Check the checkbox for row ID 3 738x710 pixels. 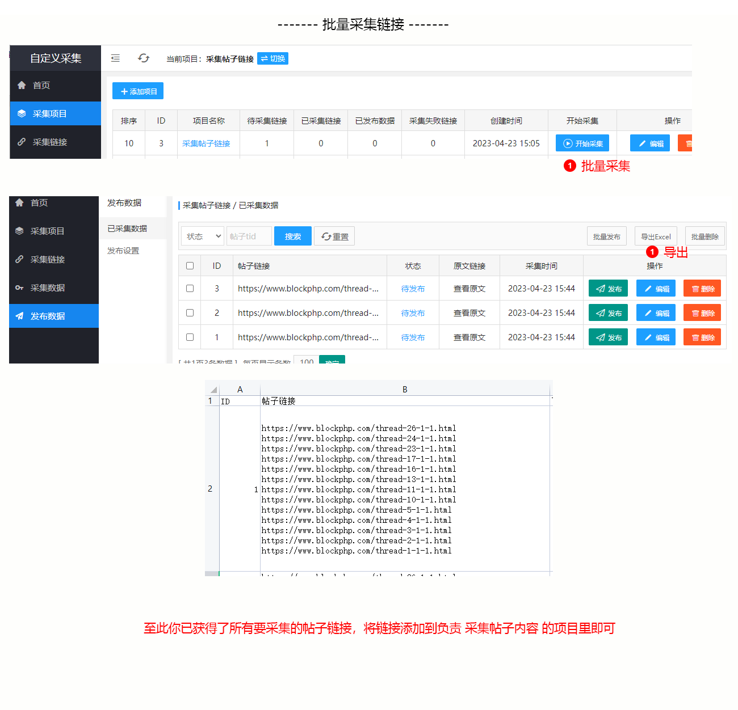190,288
